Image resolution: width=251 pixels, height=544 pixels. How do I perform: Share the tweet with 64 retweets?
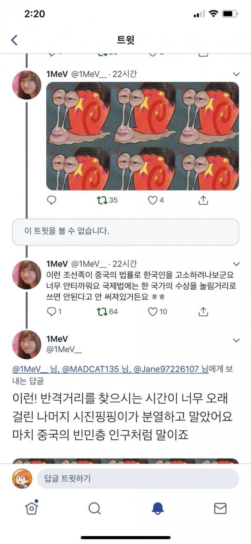pyautogui.click(x=203, y=311)
